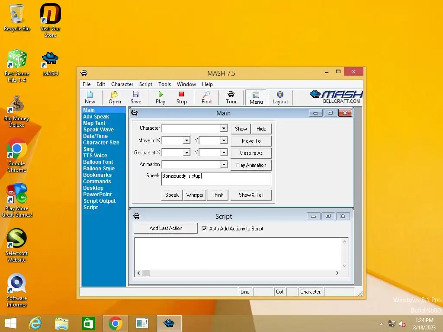Image resolution: width=443 pixels, height=332 pixels.
Task: Open the Script menu
Action: tap(145, 84)
